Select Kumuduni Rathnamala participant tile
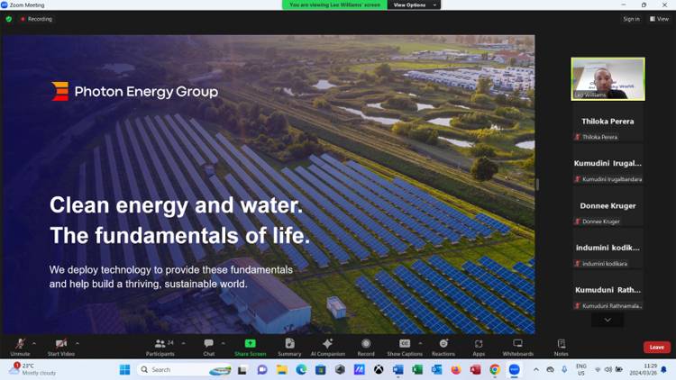 point(607,291)
